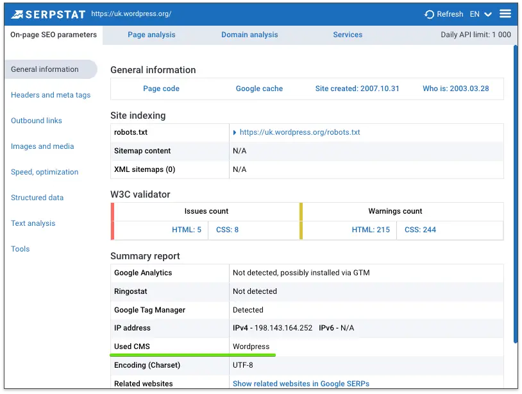
Task: Click the Detected value for Tag Manager
Action: [x=248, y=310]
